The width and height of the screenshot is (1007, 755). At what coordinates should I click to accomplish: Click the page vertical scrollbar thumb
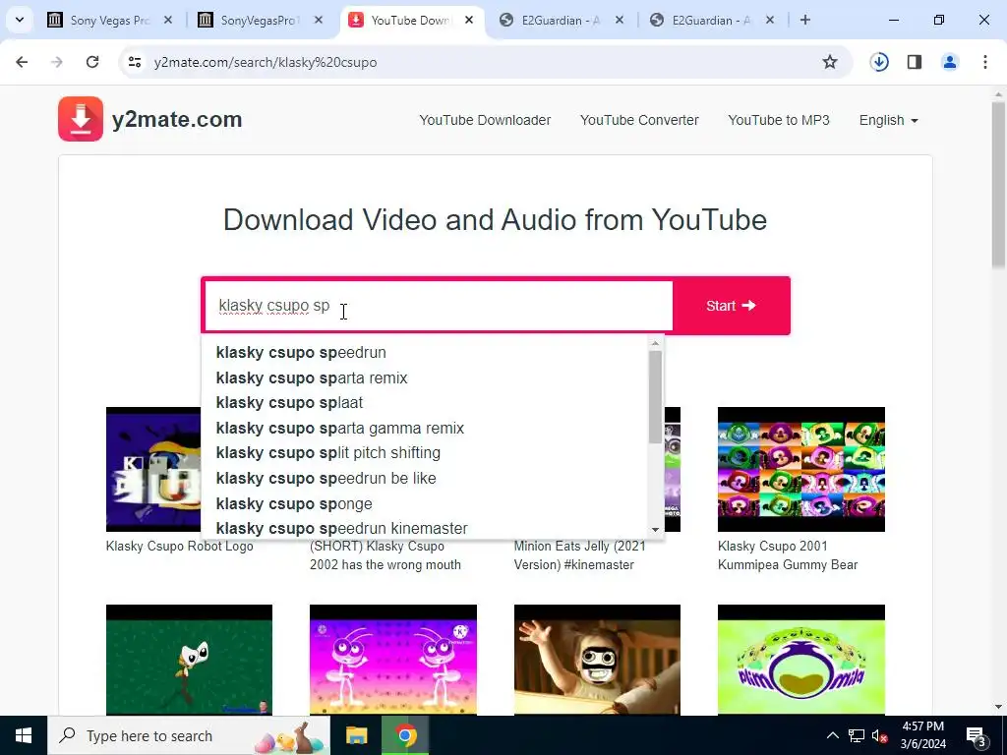[x=998, y=184]
